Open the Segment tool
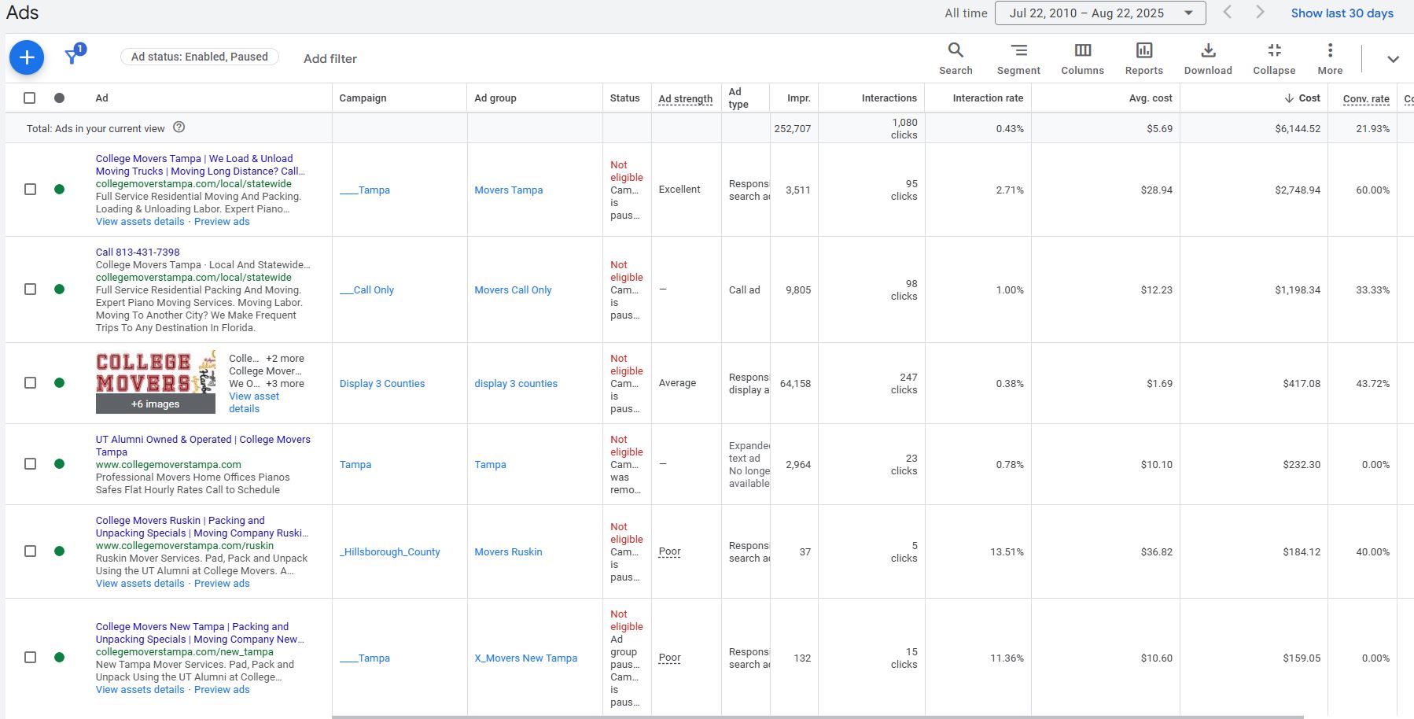This screenshot has height=719, width=1414. click(1018, 59)
